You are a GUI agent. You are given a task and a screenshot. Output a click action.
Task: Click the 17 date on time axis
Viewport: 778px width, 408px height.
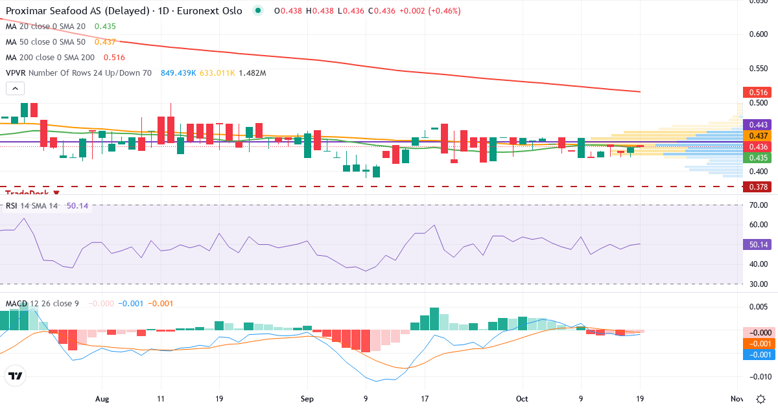[424, 399]
